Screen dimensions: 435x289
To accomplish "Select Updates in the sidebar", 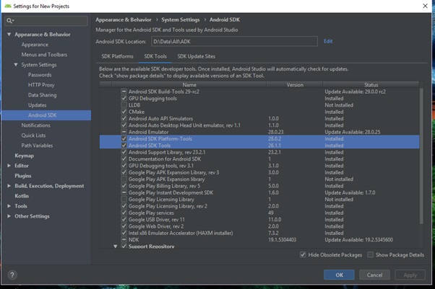I will pyautogui.click(x=37, y=105).
